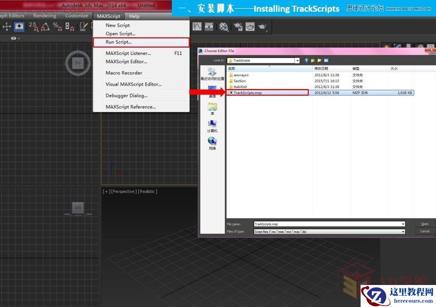Open the Customize menu

pos(76,16)
